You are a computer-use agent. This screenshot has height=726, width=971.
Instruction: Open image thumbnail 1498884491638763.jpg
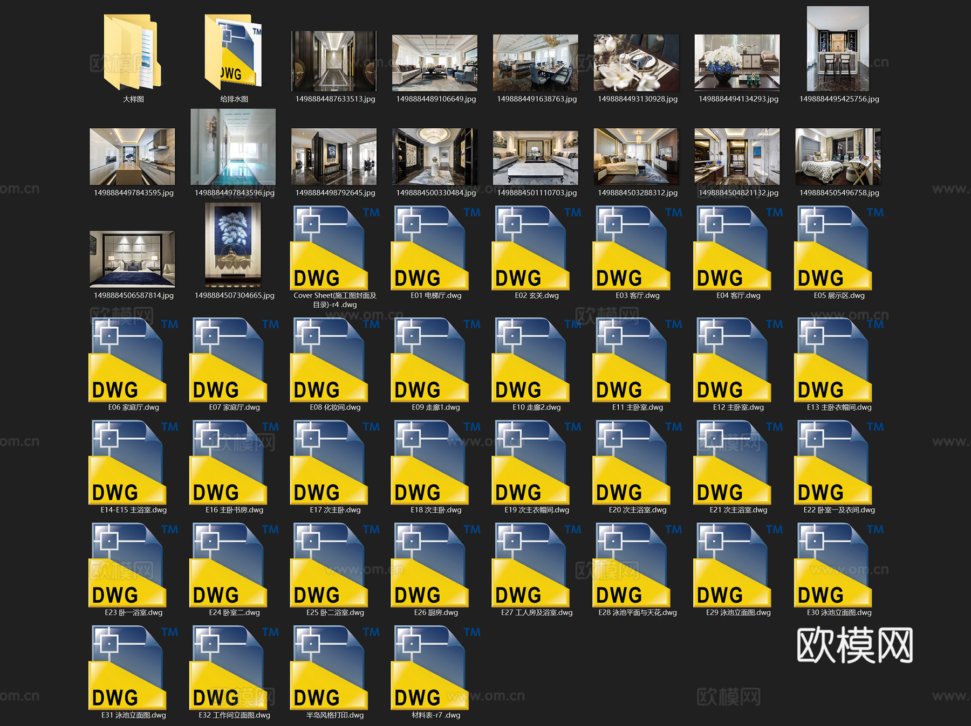pyautogui.click(x=536, y=63)
